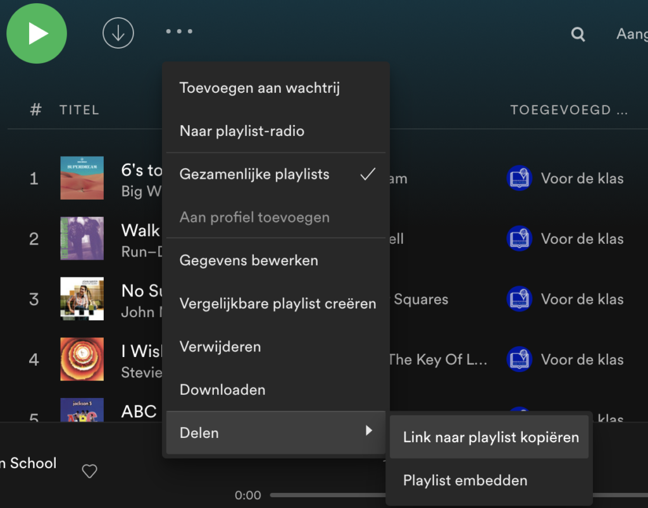Screen dimensions: 648x508
Task: Click the green play button
Action: click(x=36, y=33)
